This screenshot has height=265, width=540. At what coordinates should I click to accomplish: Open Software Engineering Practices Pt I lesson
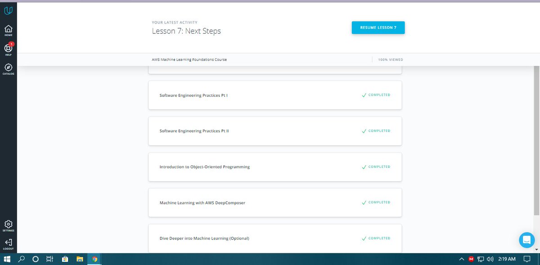275,95
